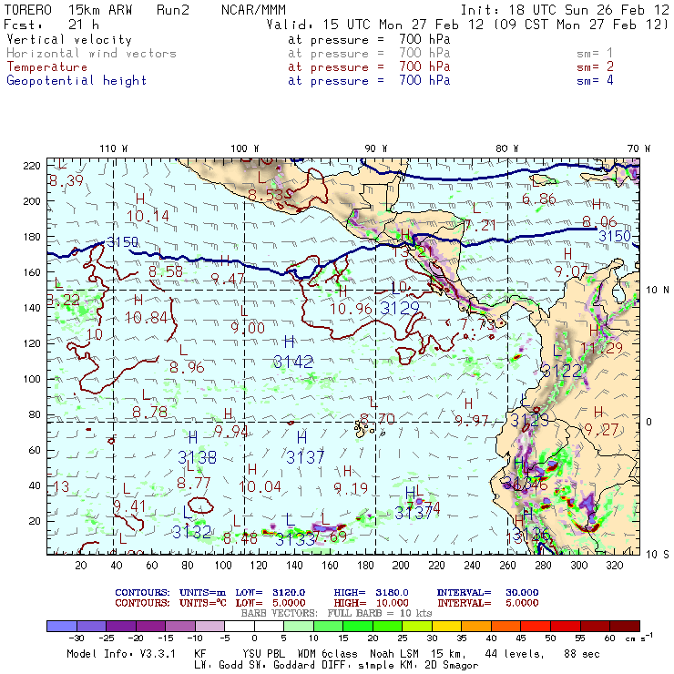Screen dimensions: 674x674
Task: Click the darkest red swatch above 60
Action: (x=625, y=627)
